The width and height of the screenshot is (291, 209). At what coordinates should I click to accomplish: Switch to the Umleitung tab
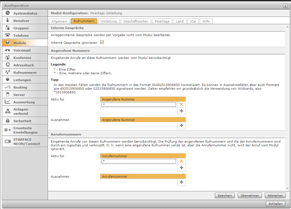click(109, 21)
